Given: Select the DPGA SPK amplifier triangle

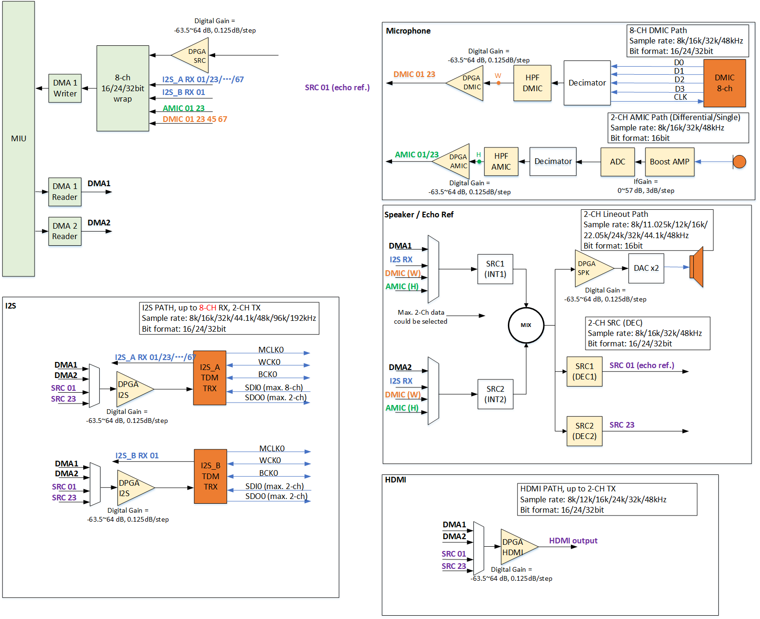Looking at the screenshot, I should pos(594,268).
